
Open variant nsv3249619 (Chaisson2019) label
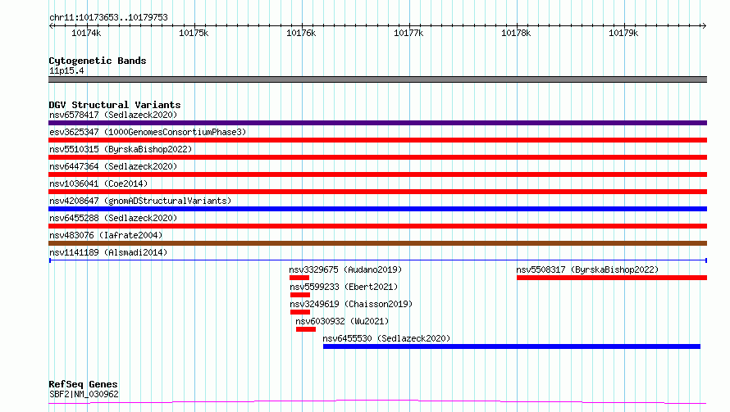351,304
